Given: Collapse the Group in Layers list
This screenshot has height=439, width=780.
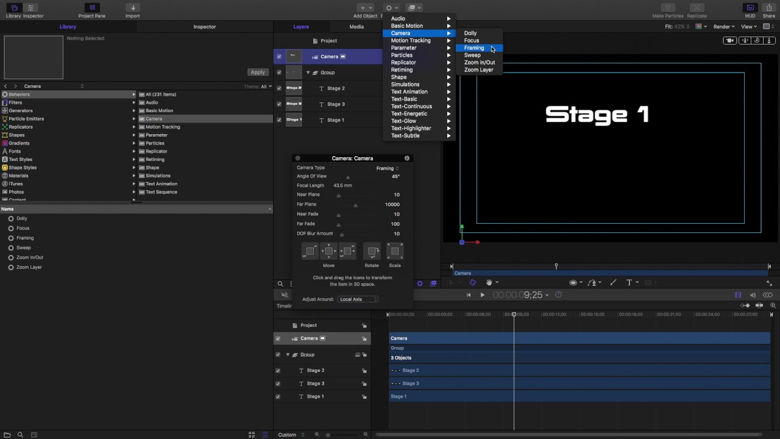Looking at the screenshot, I should point(308,73).
